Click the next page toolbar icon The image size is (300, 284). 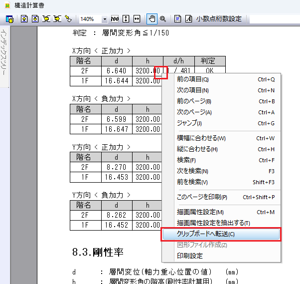(x=35, y=19)
